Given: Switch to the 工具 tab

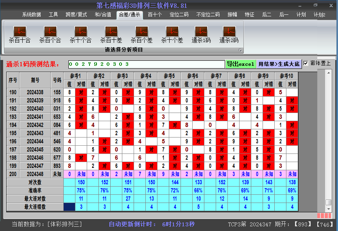Looking at the screenshot, I should click(x=53, y=15).
